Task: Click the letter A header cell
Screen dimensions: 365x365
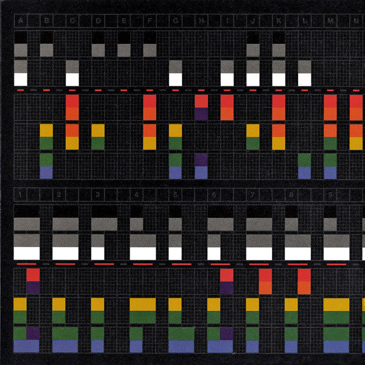Action: point(21,21)
